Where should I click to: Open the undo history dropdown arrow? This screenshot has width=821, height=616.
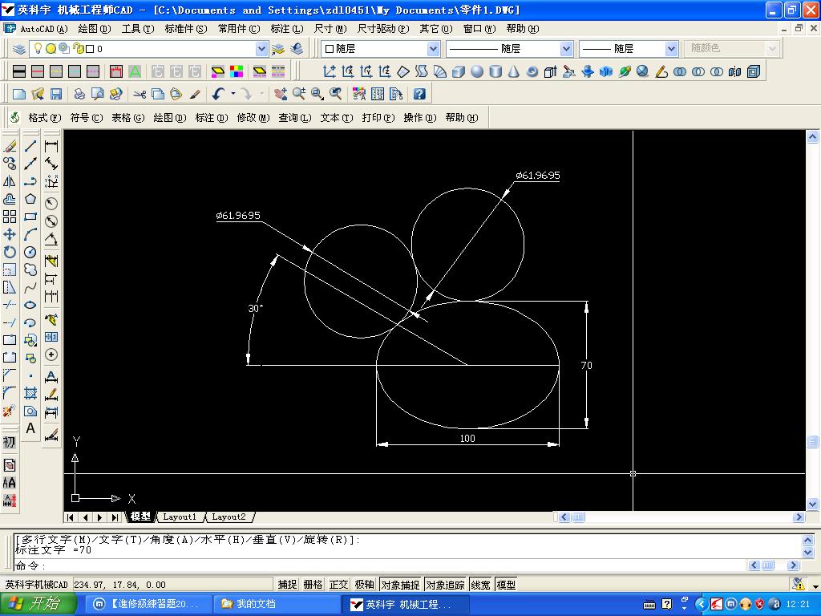click(x=233, y=94)
